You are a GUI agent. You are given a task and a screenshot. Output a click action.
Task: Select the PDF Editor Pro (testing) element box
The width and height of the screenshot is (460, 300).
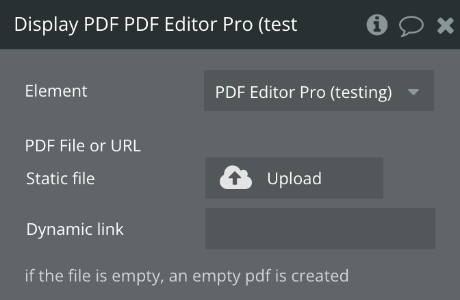point(318,90)
